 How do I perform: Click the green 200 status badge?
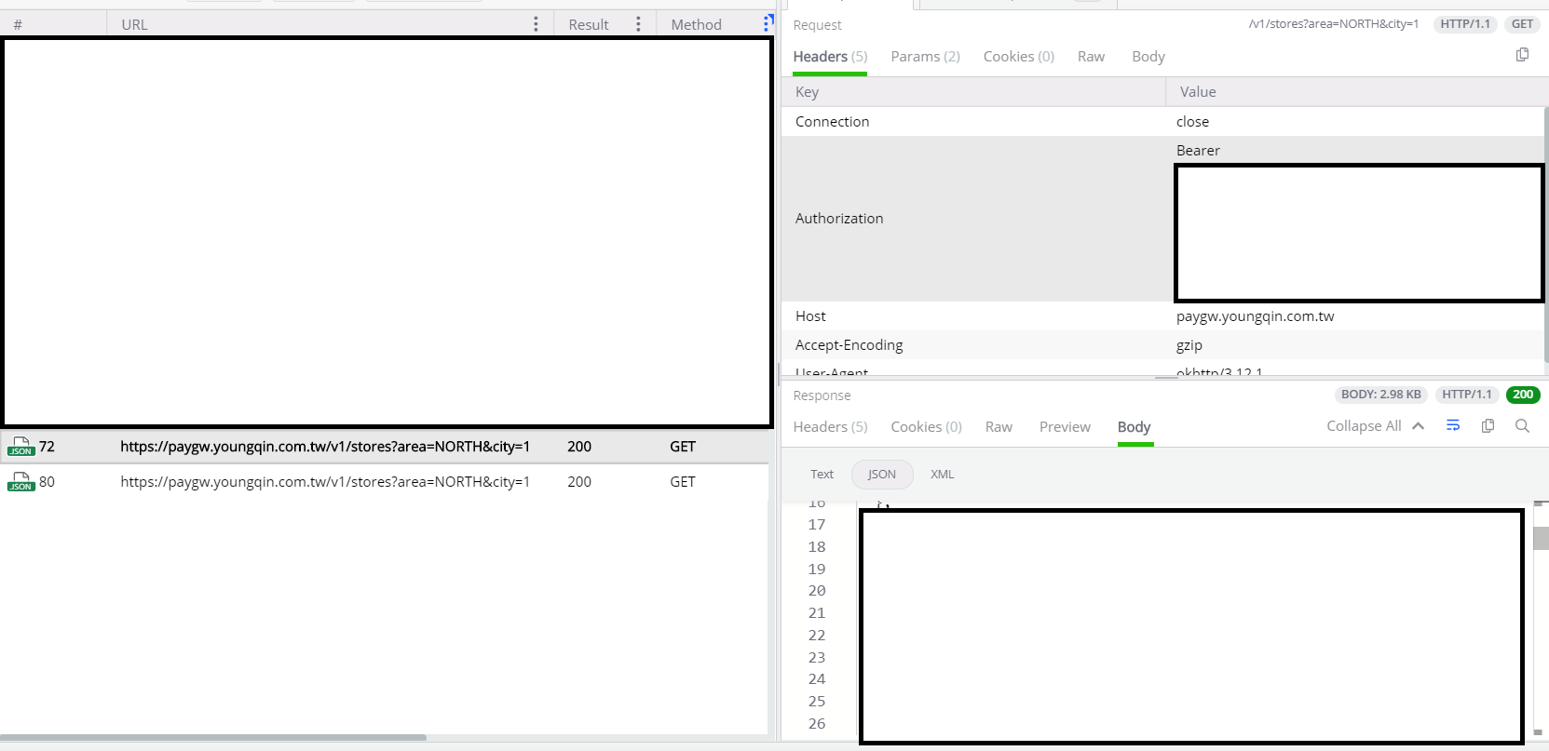(x=1523, y=395)
